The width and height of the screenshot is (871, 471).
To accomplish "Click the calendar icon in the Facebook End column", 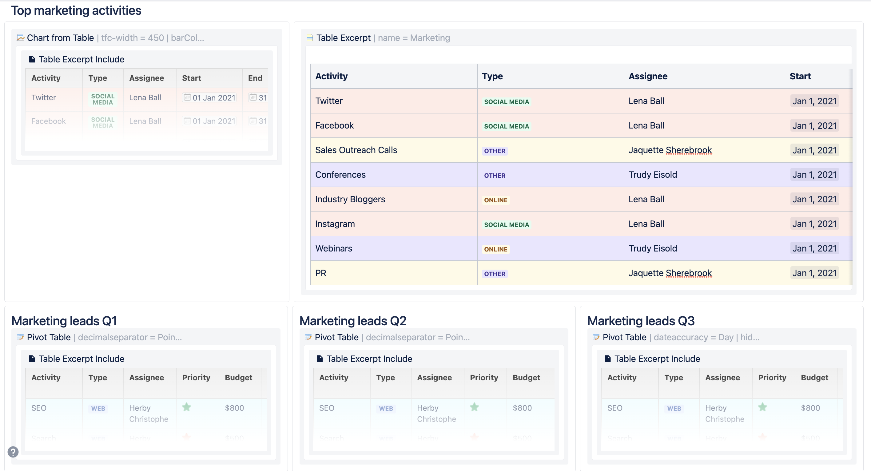I will tap(253, 121).
